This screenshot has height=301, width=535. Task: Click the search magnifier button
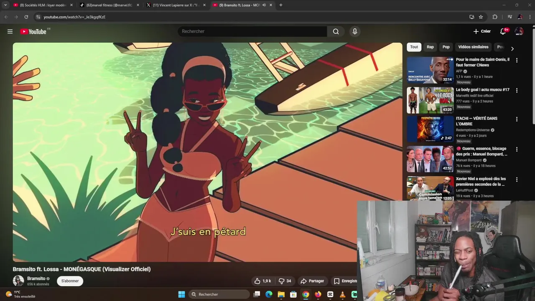(x=336, y=31)
